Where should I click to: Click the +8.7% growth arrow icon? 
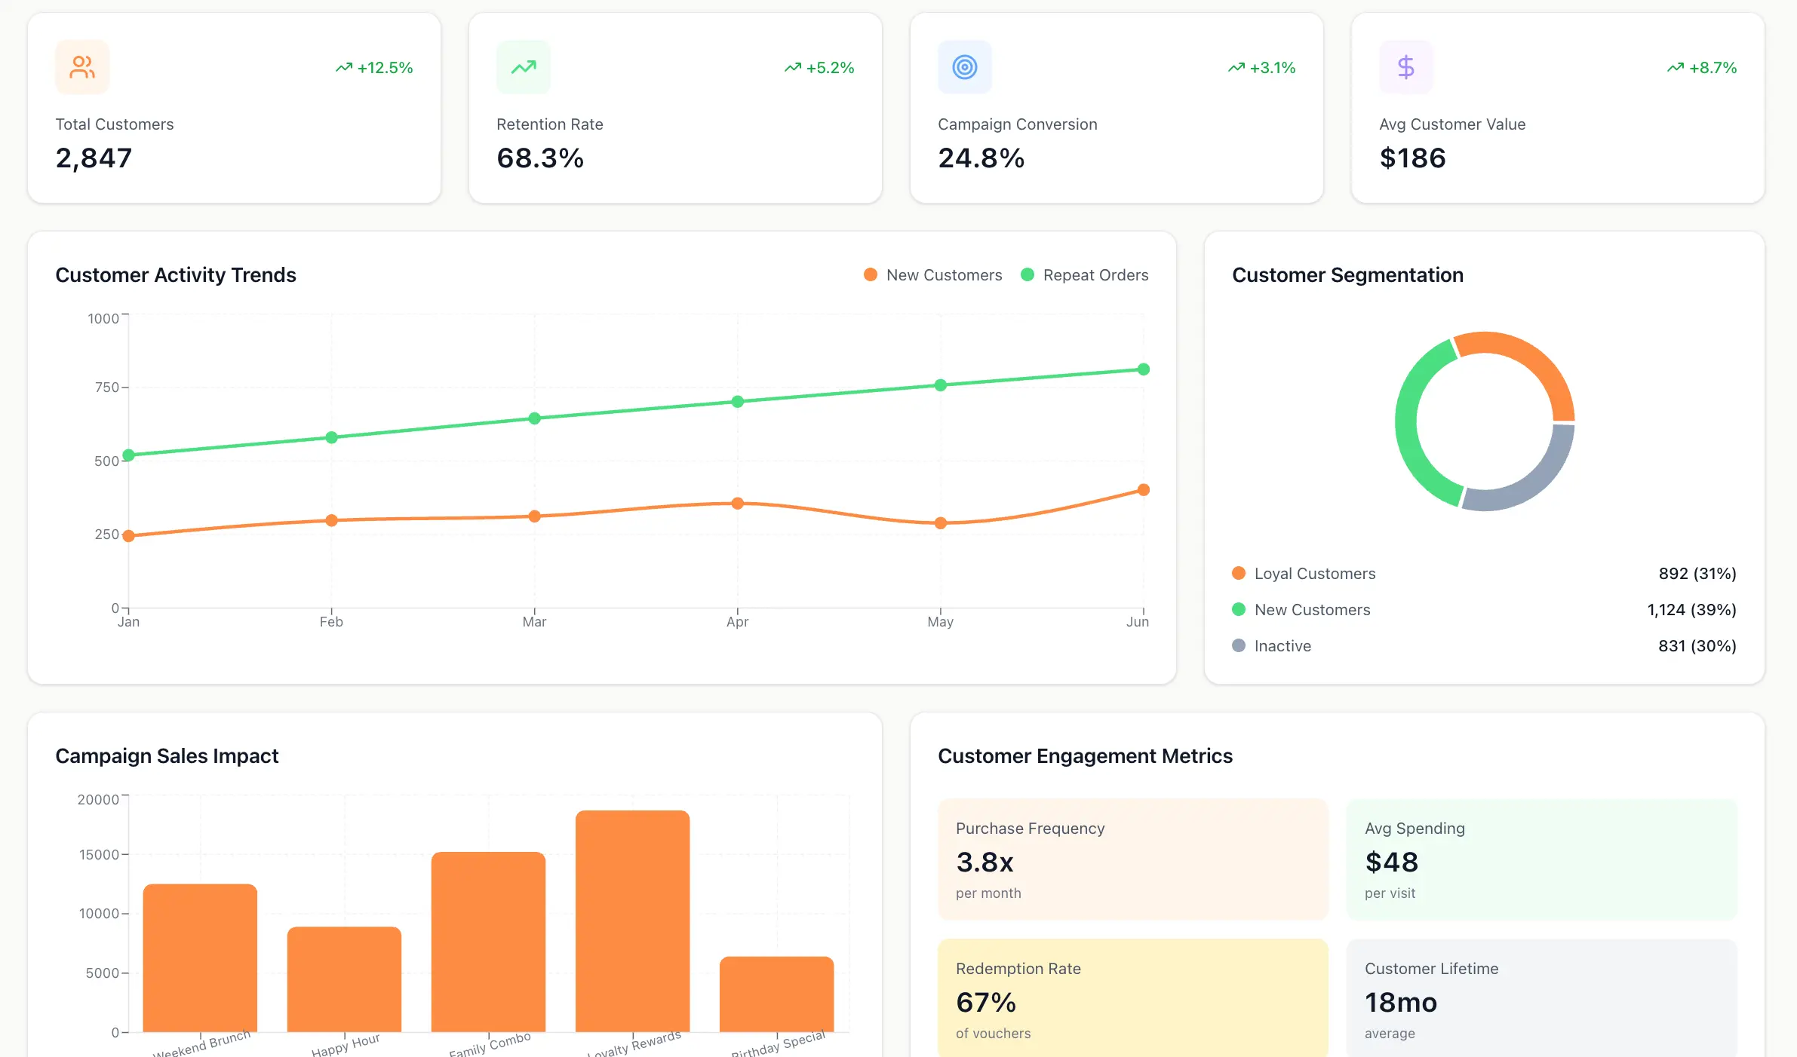[1676, 67]
